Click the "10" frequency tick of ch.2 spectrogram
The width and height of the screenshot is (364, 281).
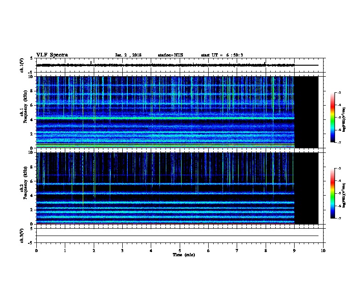pyautogui.click(x=31, y=152)
